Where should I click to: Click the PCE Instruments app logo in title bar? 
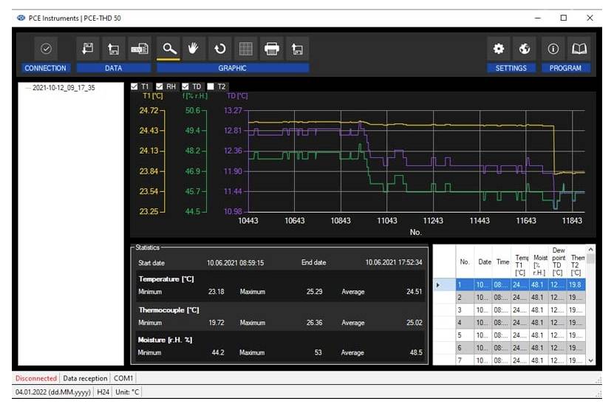[x=21, y=18]
